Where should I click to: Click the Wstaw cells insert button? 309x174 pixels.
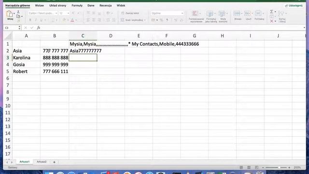tap(238, 15)
